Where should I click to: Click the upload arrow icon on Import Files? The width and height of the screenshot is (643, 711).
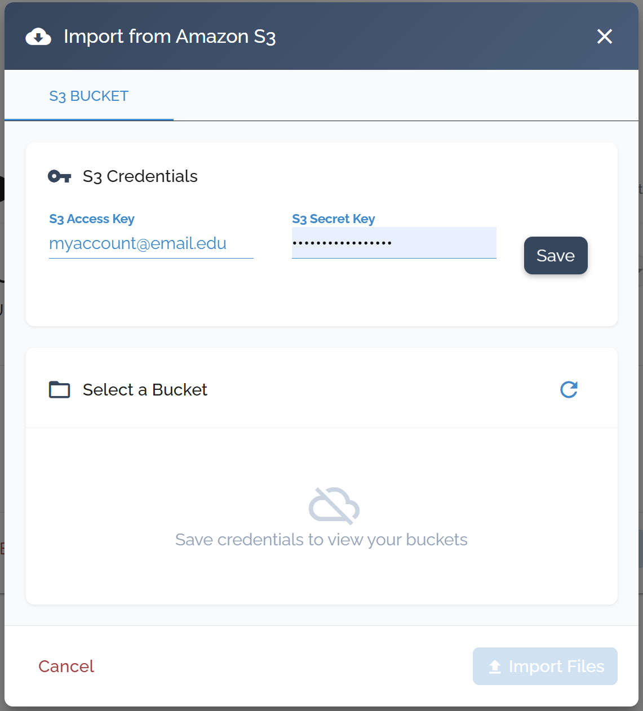(x=495, y=666)
